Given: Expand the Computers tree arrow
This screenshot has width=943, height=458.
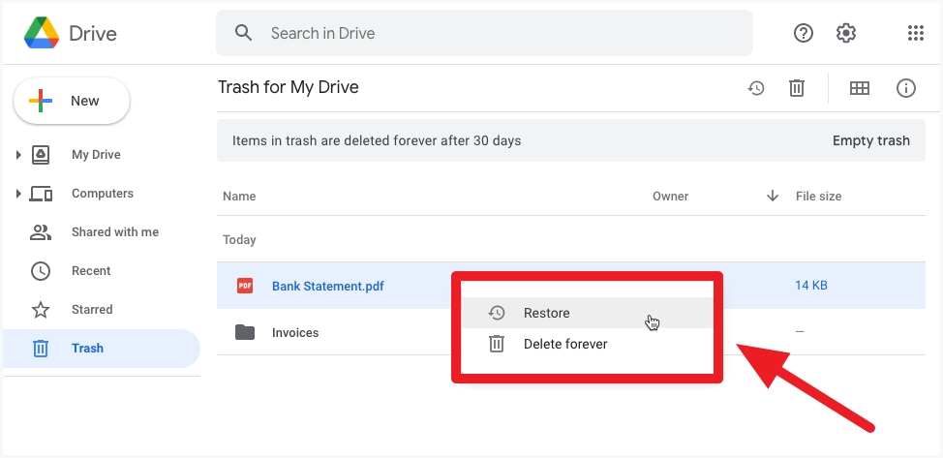Looking at the screenshot, I should (18, 194).
